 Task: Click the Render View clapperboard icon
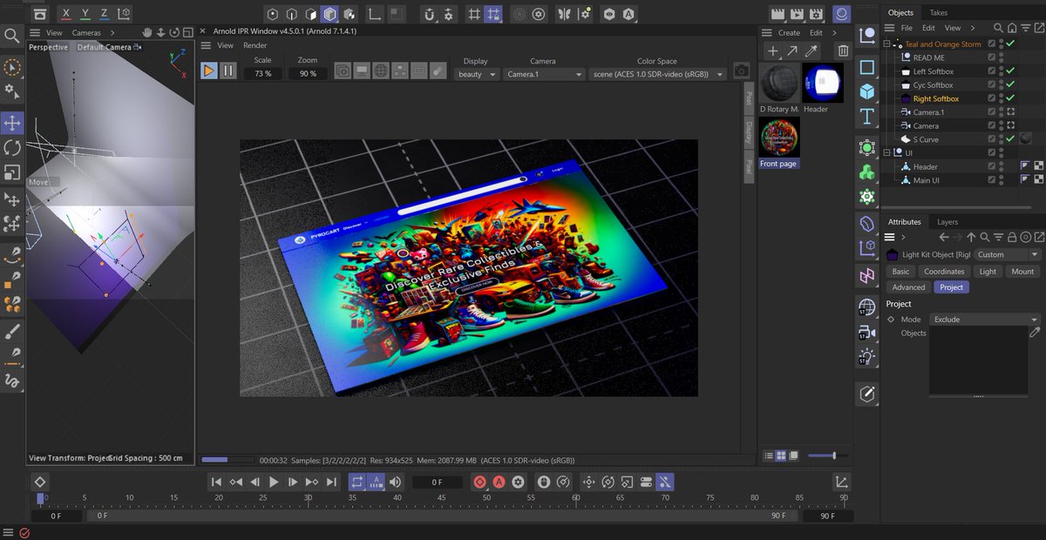(778, 14)
